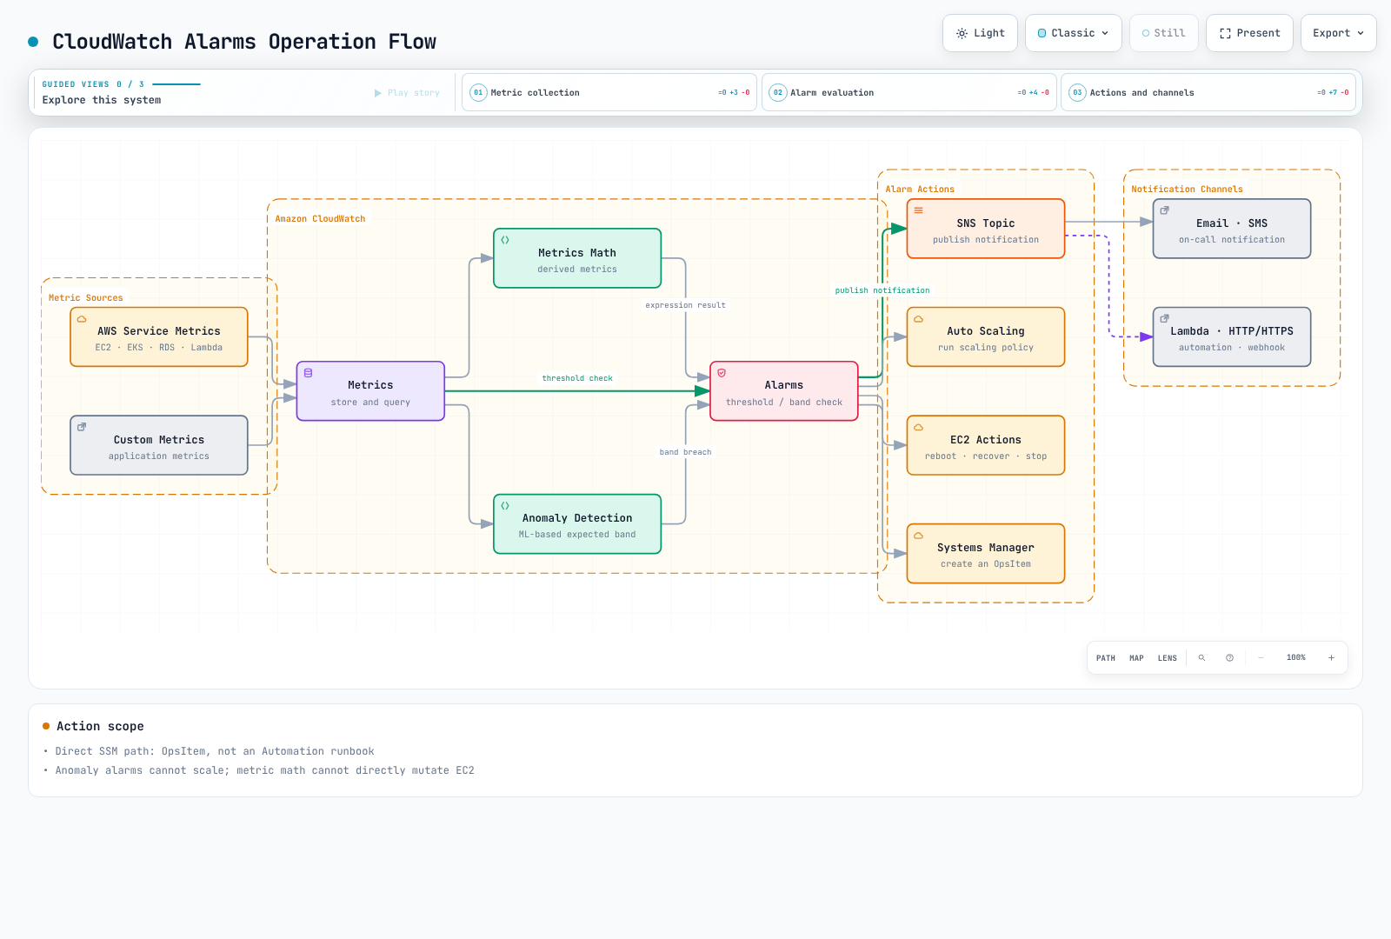Open guided view 02 Alarm evaluation
Screen dimensions: 1391x939
point(909,92)
